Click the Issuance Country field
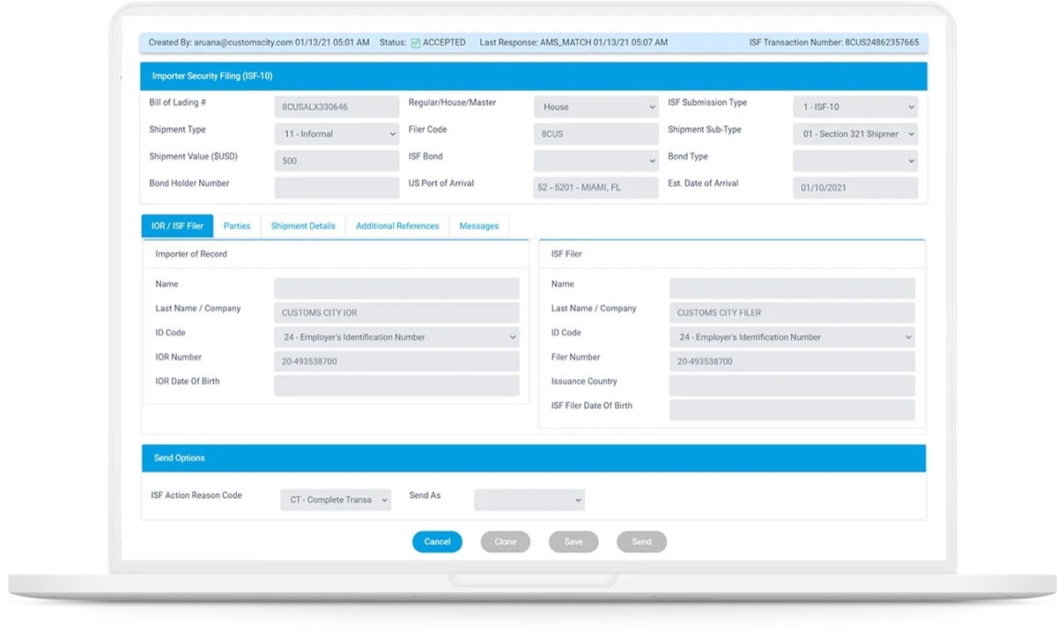 coord(792,385)
